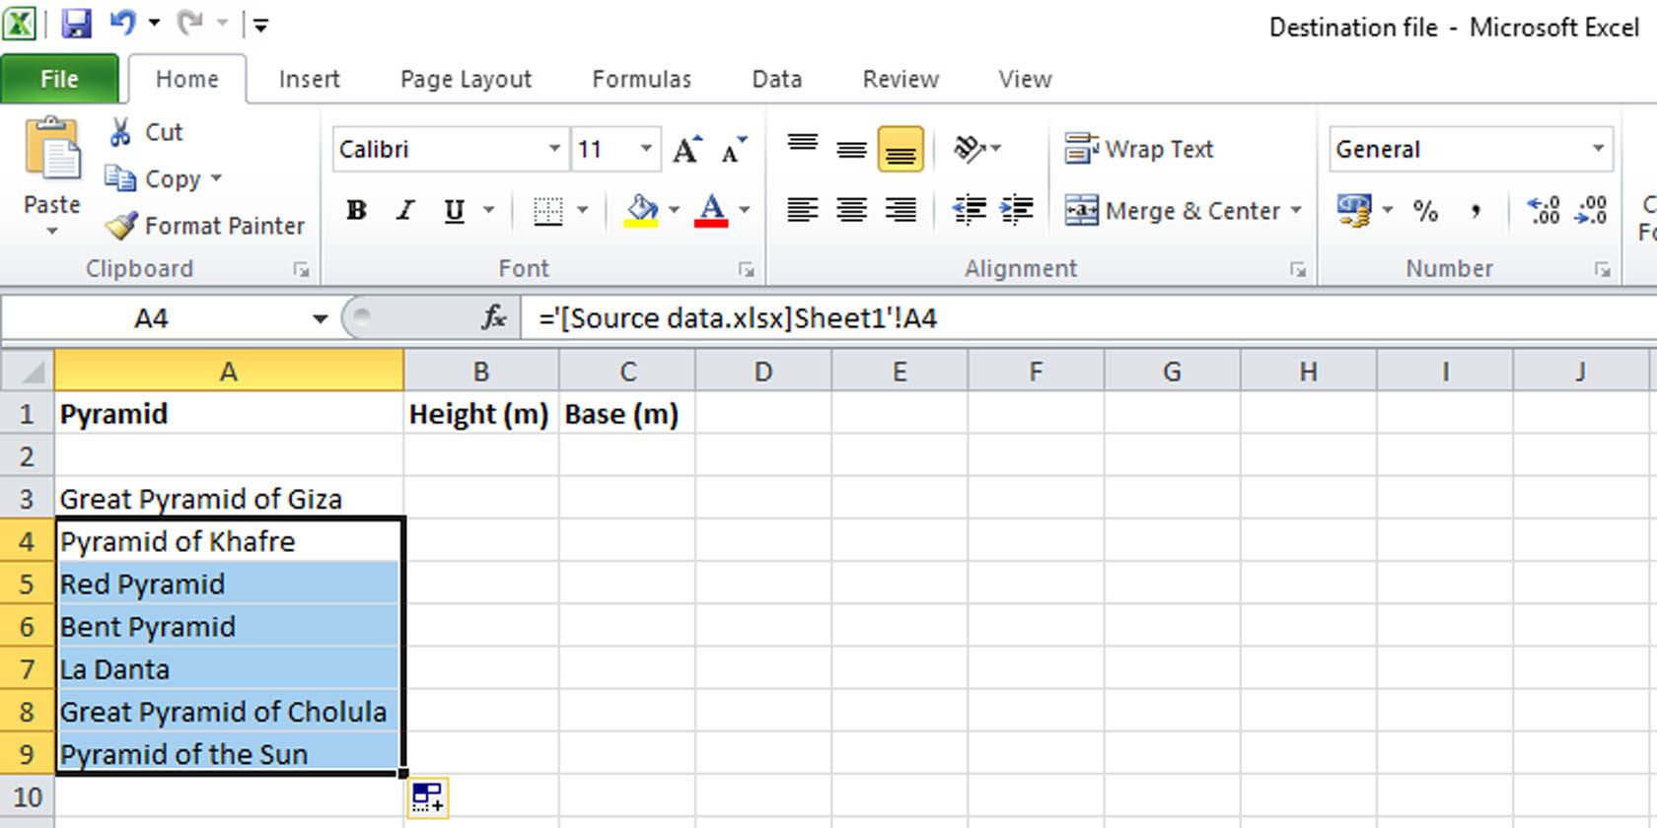Viewport: 1657px width, 828px height.
Task: Apply Percent style
Action: (x=1424, y=210)
